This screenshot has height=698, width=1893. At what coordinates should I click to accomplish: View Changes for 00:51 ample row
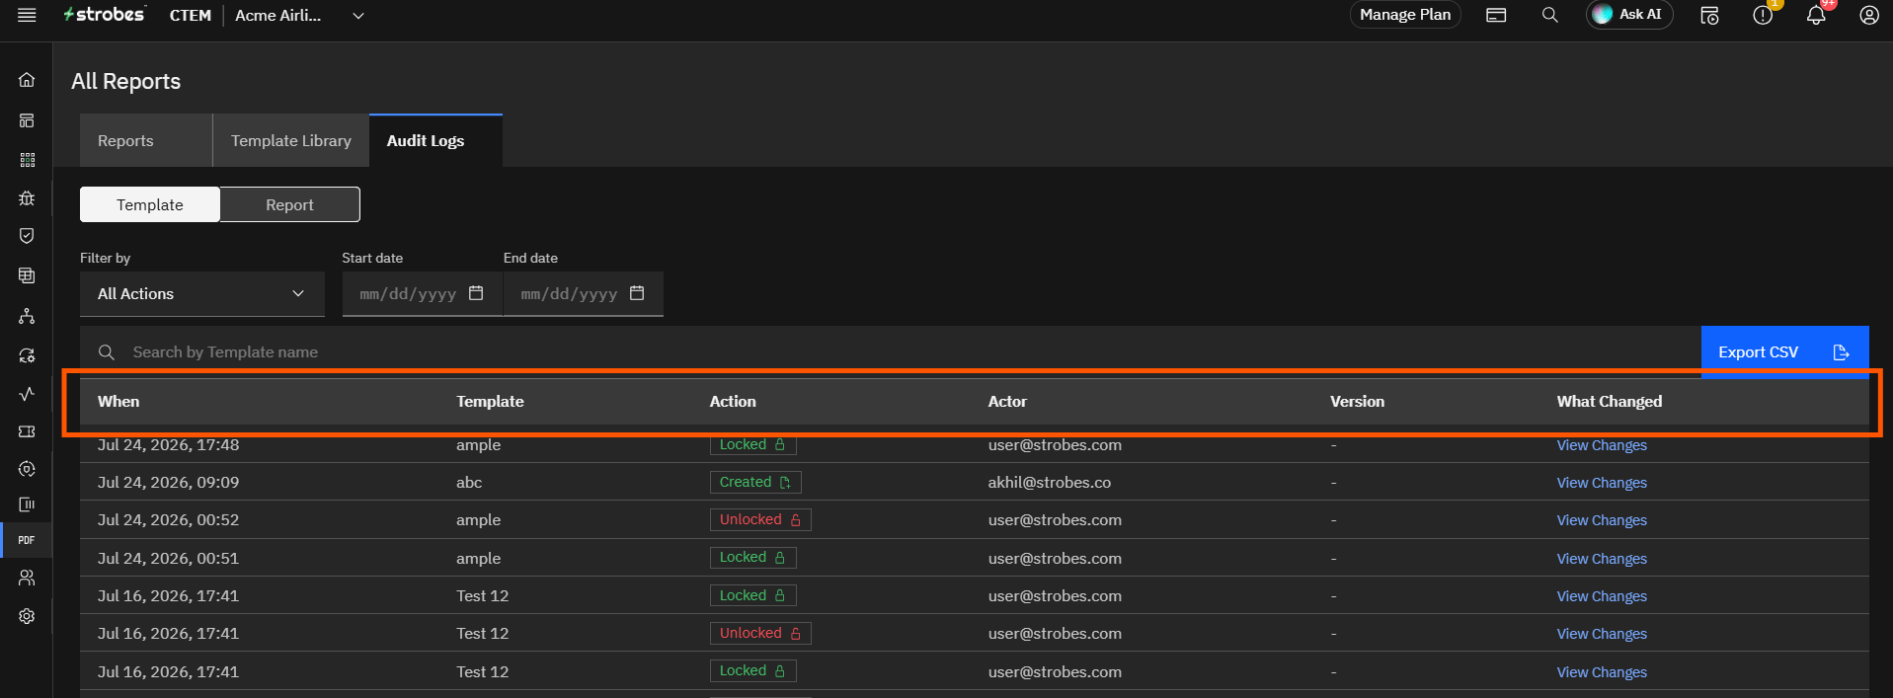point(1602,559)
